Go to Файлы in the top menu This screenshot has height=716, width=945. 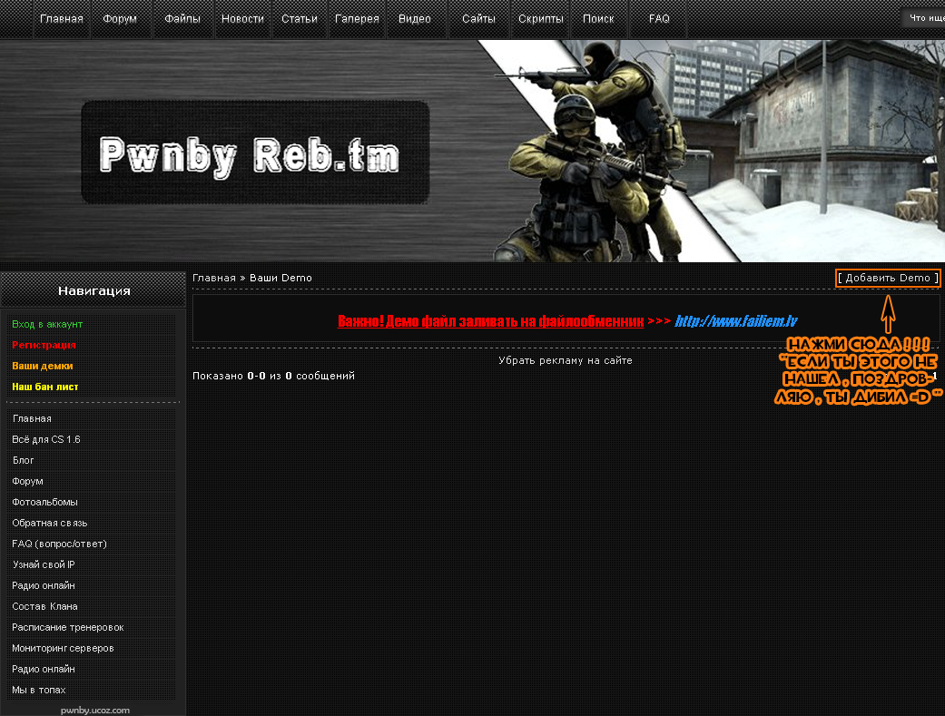click(182, 19)
